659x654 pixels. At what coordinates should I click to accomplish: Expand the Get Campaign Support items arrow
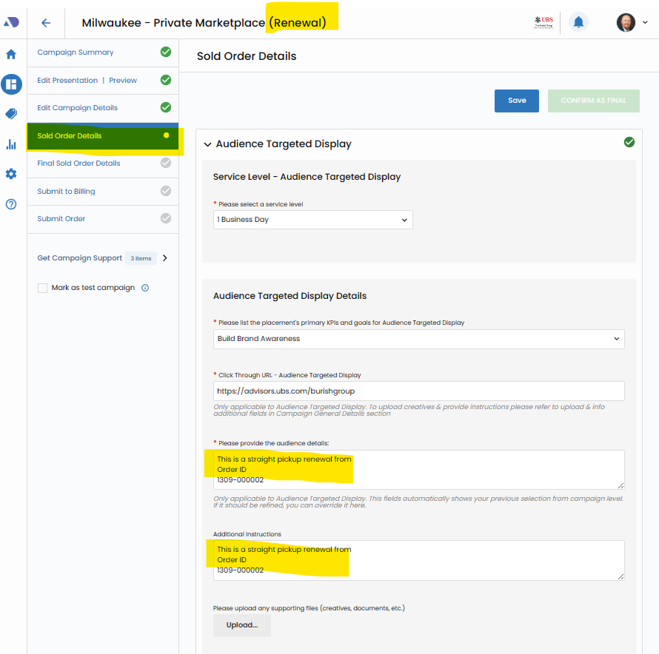(x=165, y=258)
